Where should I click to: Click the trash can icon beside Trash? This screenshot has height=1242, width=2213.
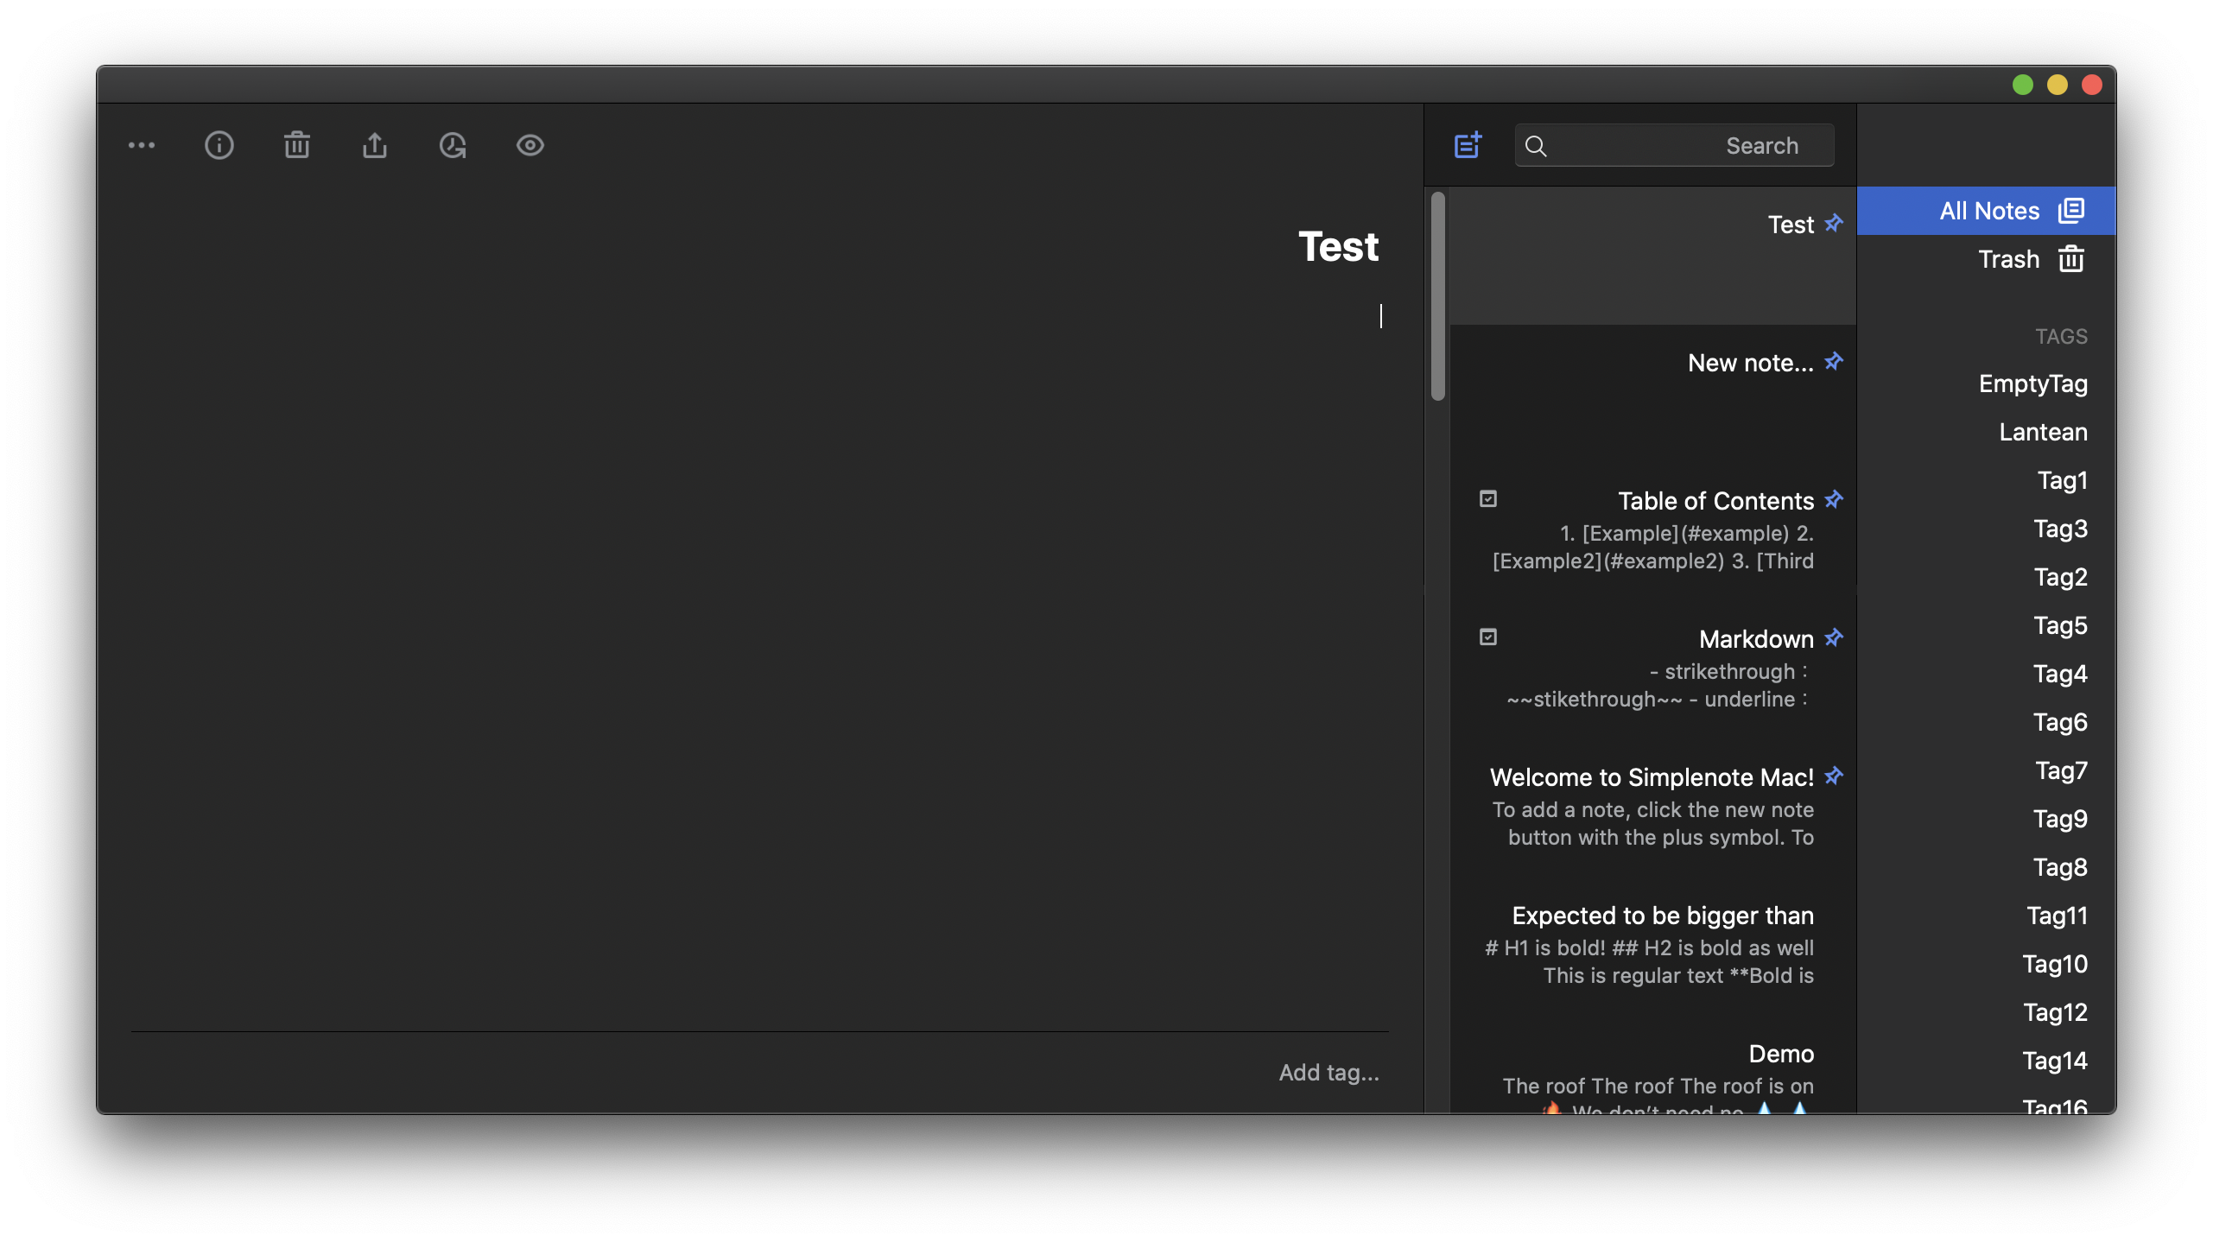click(2070, 259)
